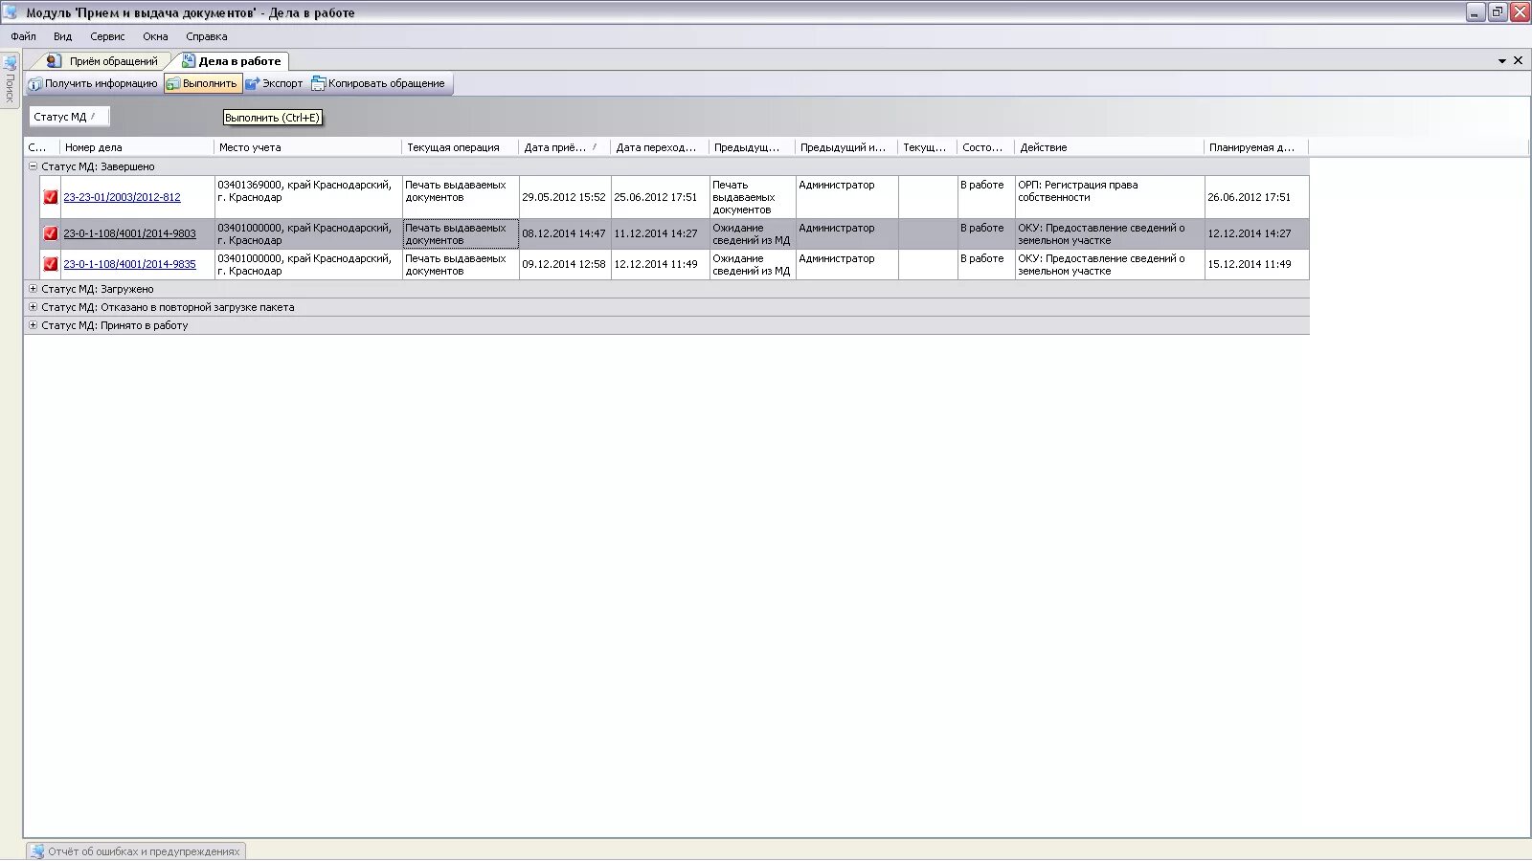Minimize the application window
Viewport: 1532px width, 861px height.
click(1476, 12)
